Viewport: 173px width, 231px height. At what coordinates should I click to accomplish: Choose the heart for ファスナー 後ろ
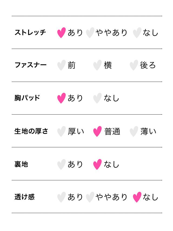(134, 65)
